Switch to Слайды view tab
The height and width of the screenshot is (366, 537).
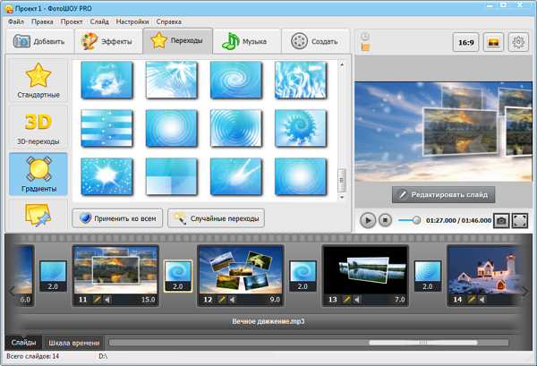[x=23, y=343]
